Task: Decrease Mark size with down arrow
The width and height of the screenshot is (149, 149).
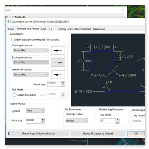Action: point(43,122)
